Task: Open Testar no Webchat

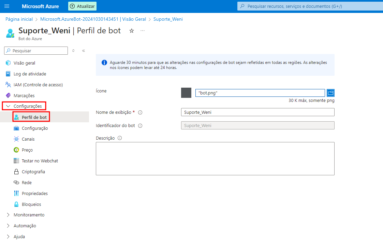Action: tap(40, 161)
